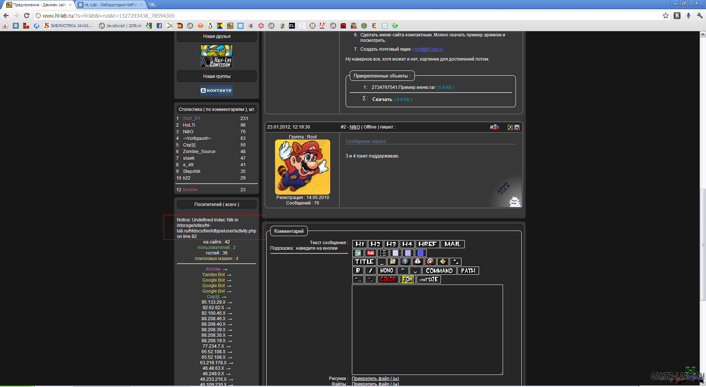Viewport: 706px width, 387px height.
Task: Insert a MAIL tag
Action: [453, 244]
